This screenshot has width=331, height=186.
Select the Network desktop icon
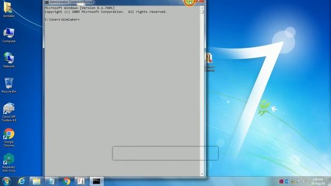(x=9, y=60)
